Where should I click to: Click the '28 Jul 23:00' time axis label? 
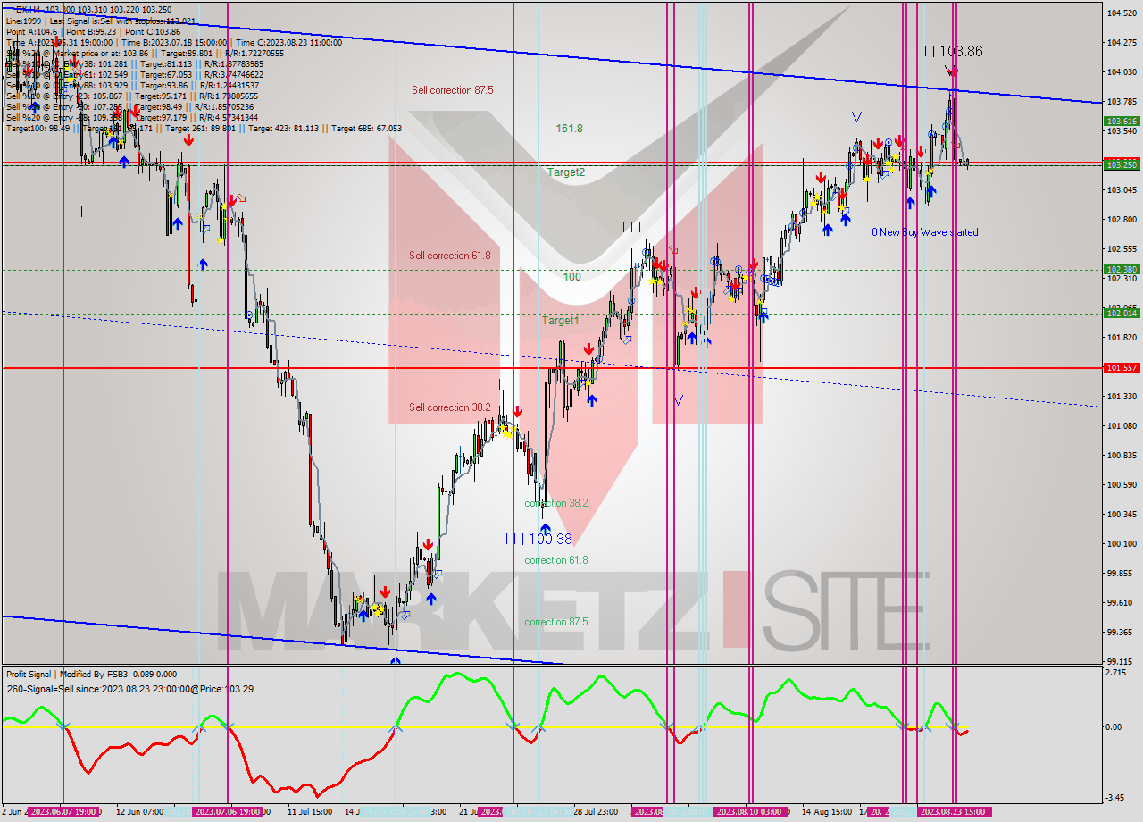[x=597, y=811]
